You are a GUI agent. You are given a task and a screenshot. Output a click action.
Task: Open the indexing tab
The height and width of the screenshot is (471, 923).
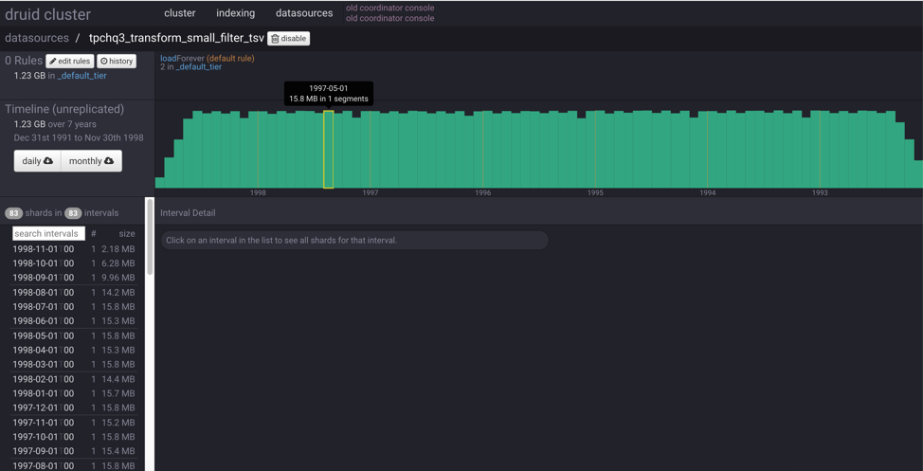[235, 13]
